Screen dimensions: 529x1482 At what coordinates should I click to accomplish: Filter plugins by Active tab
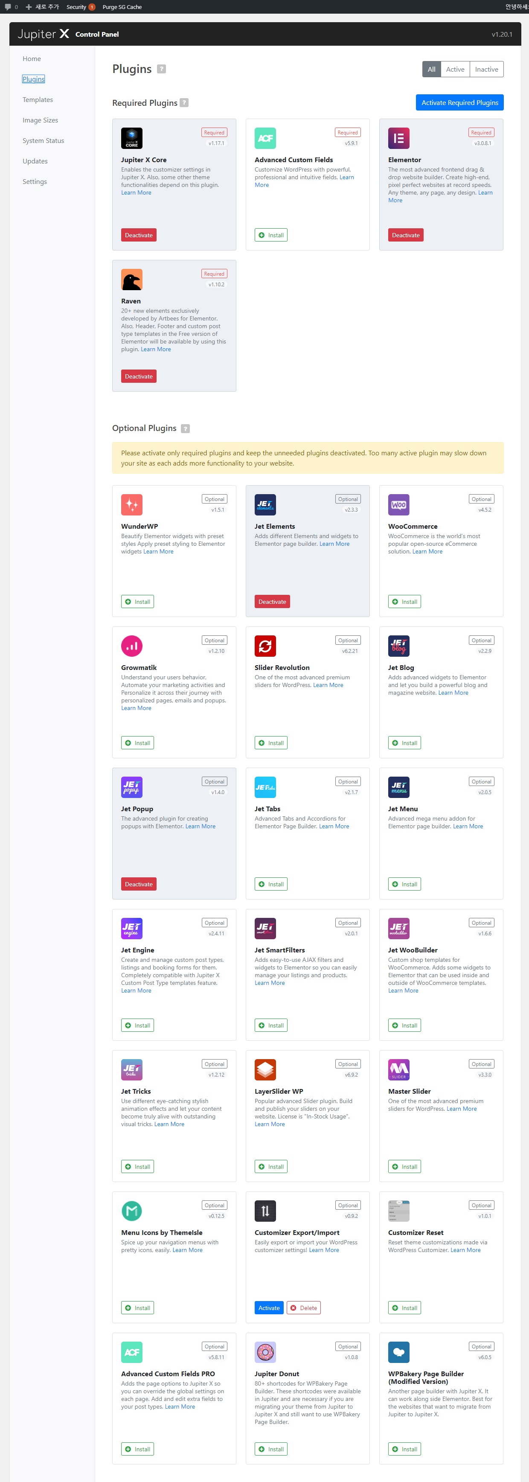pos(455,69)
